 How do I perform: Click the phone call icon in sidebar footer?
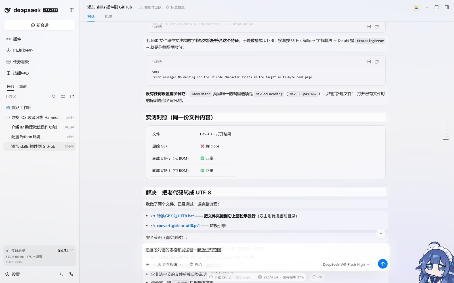[71, 274]
